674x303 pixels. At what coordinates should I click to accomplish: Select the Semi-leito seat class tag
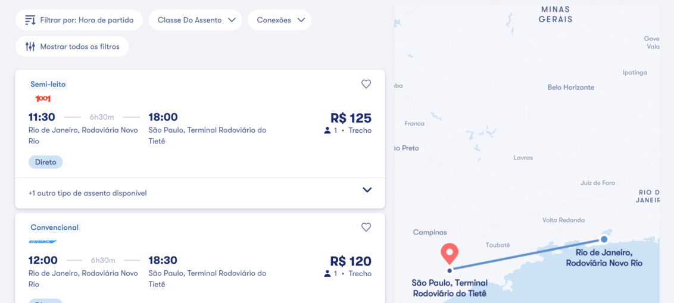(48, 84)
